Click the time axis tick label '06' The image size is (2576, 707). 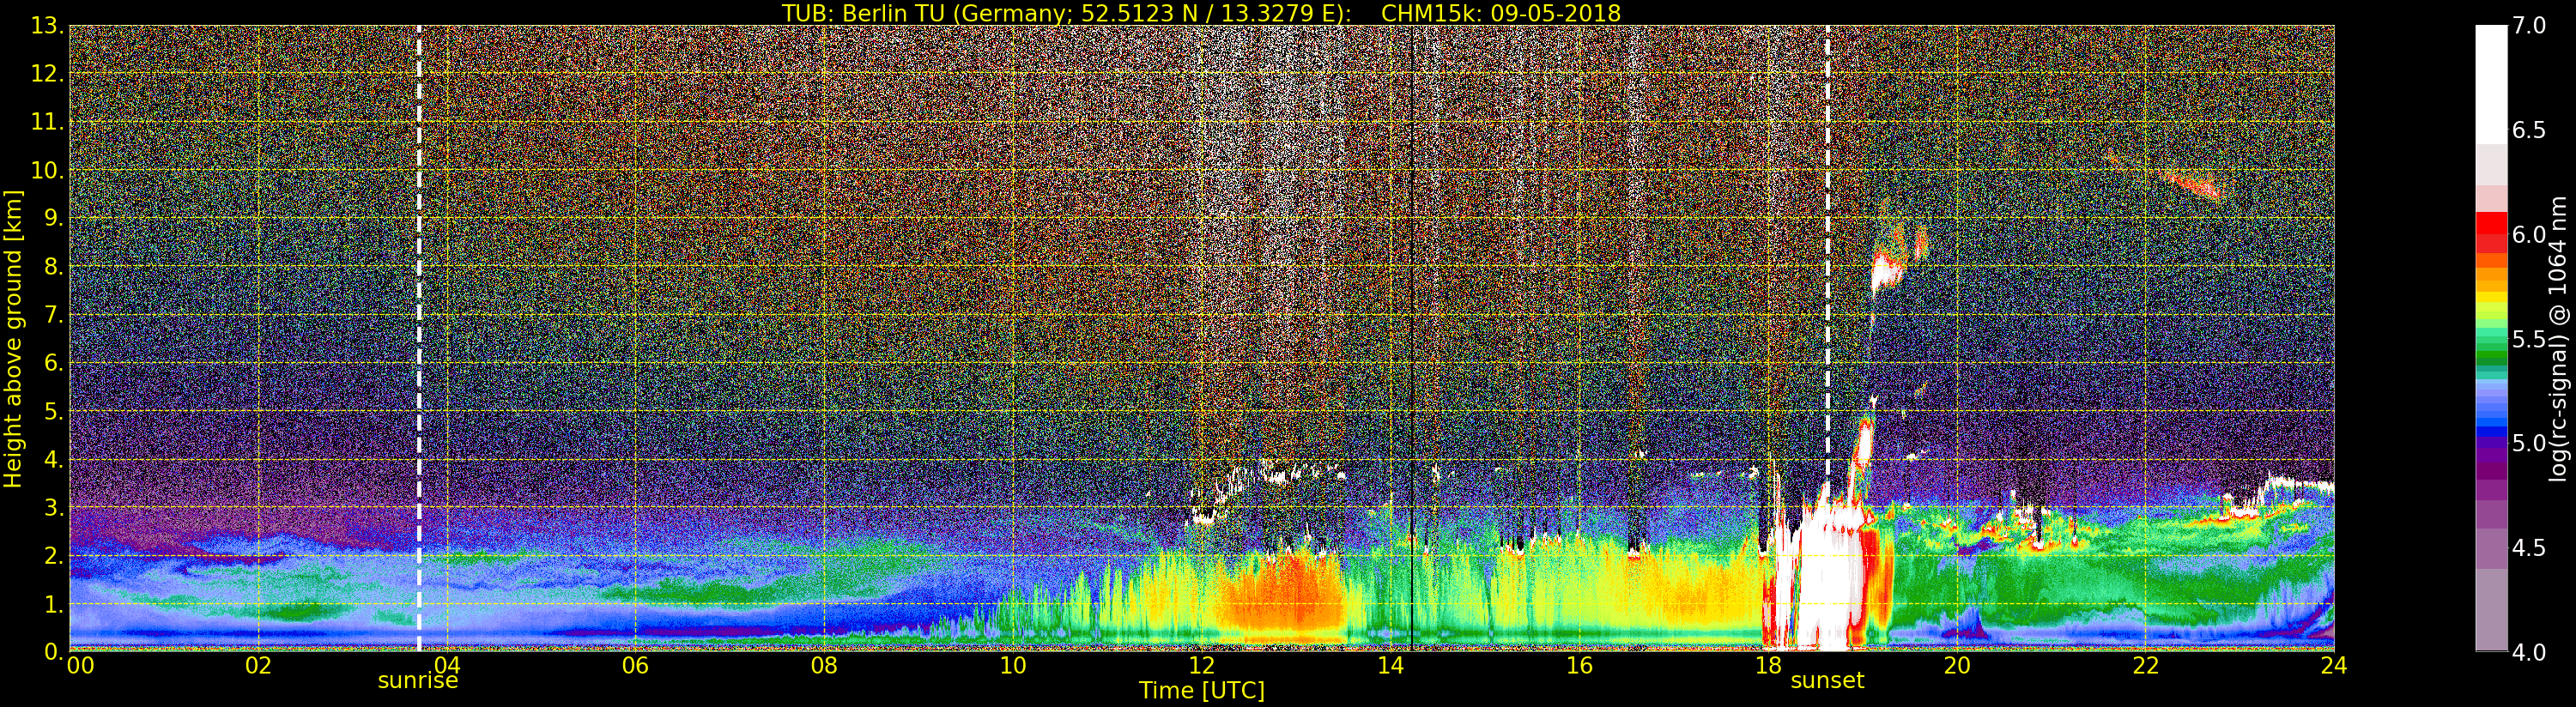click(x=635, y=666)
